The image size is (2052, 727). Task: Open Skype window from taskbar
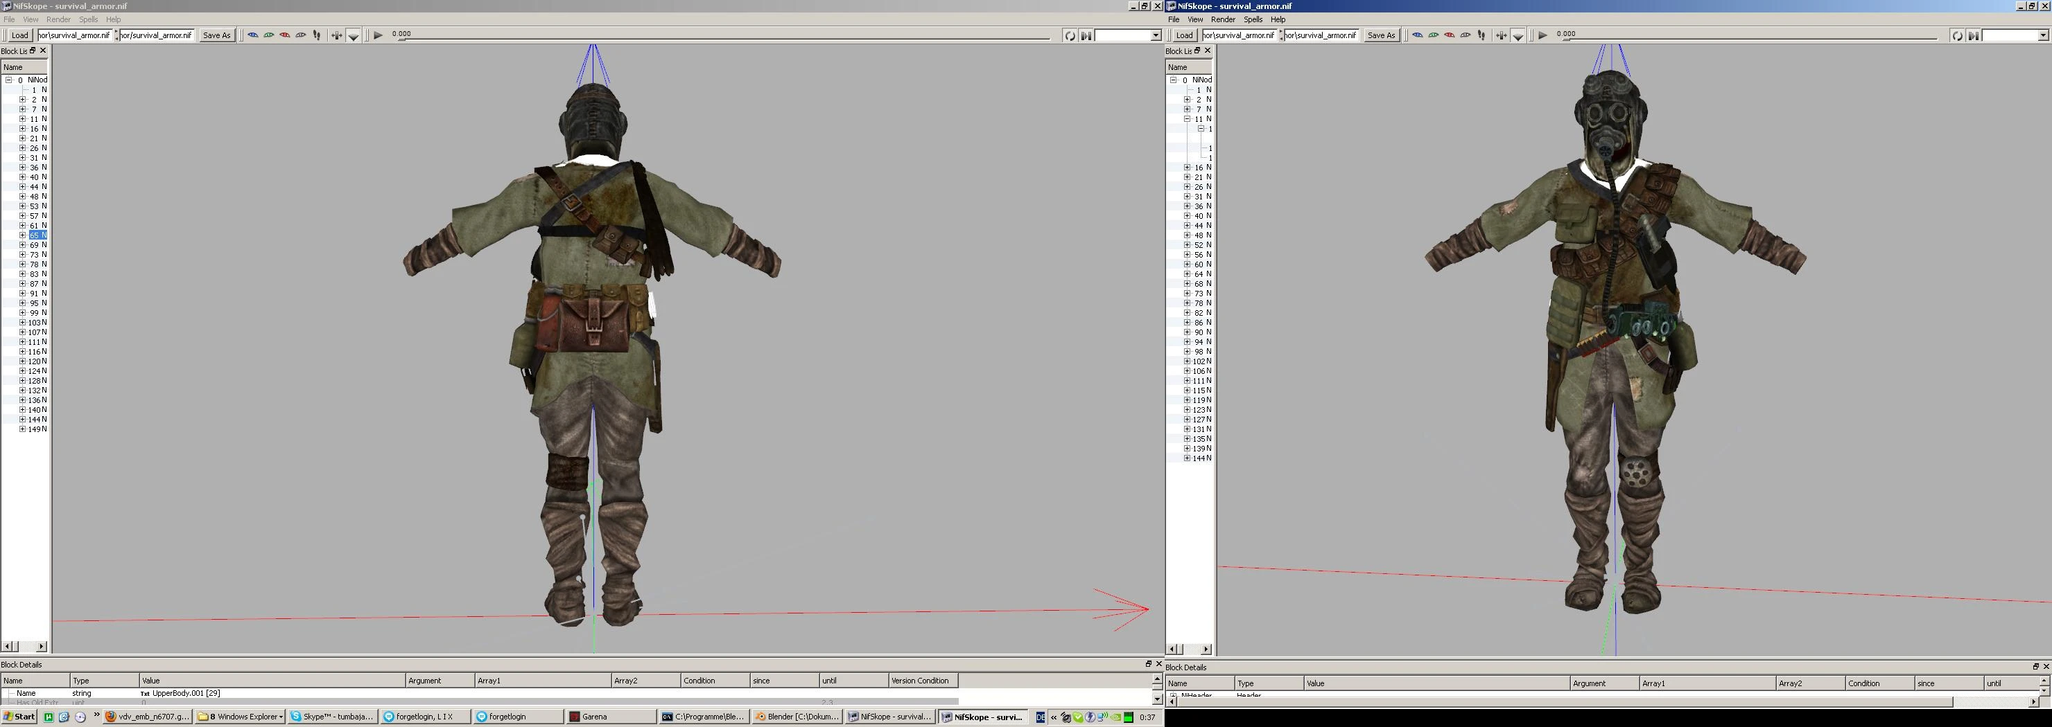[x=332, y=717]
